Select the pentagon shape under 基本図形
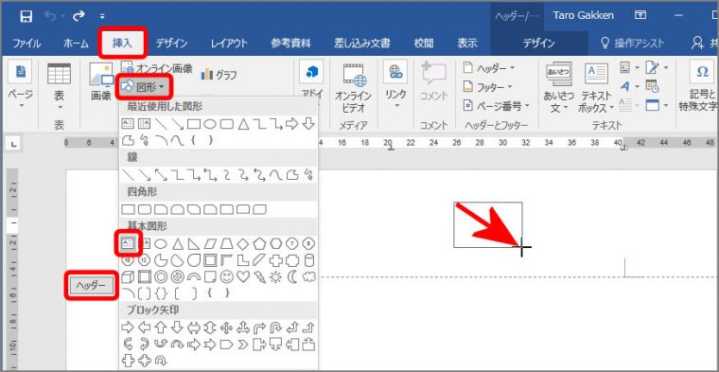Image resolution: width=719 pixels, height=372 pixels. click(x=259, y=243)
